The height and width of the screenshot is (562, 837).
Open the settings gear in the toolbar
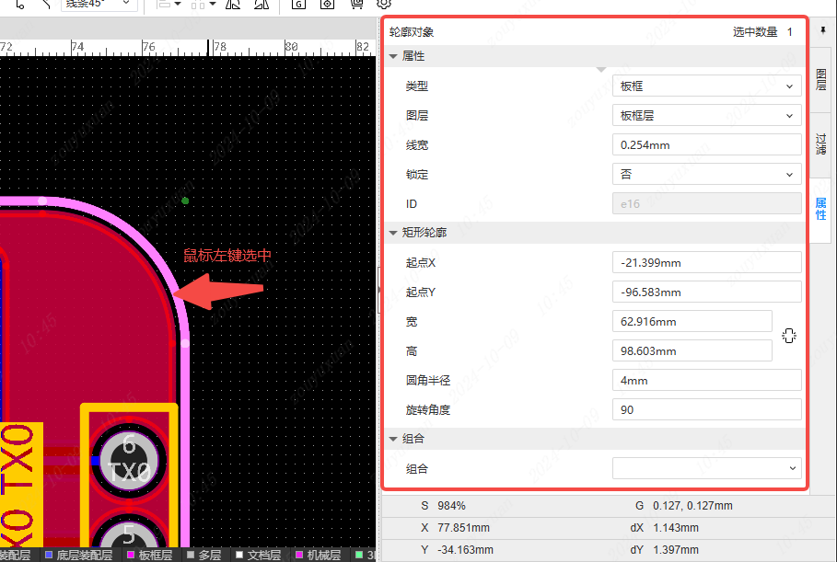click(384, 4)
